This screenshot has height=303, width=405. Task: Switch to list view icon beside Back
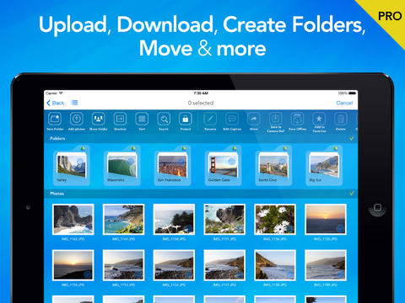(74, 103)
